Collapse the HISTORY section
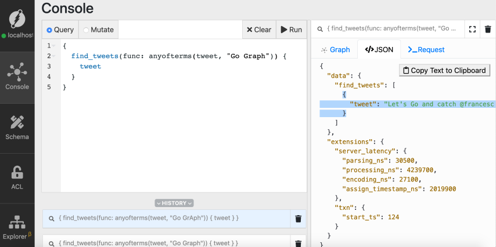The height and width of the screenshot is (247, 496). click(x=174, y=203)
